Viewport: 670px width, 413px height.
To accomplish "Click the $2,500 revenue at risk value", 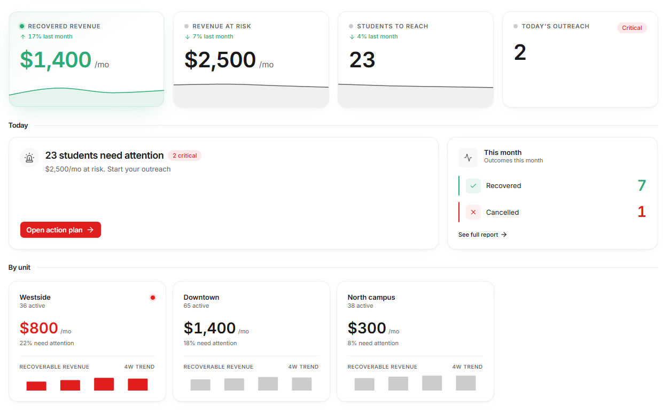I will point(220,59).
